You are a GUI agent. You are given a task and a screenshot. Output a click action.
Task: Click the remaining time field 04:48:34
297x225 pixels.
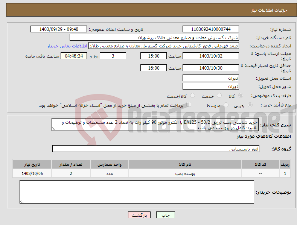click(x=74, y=56)
